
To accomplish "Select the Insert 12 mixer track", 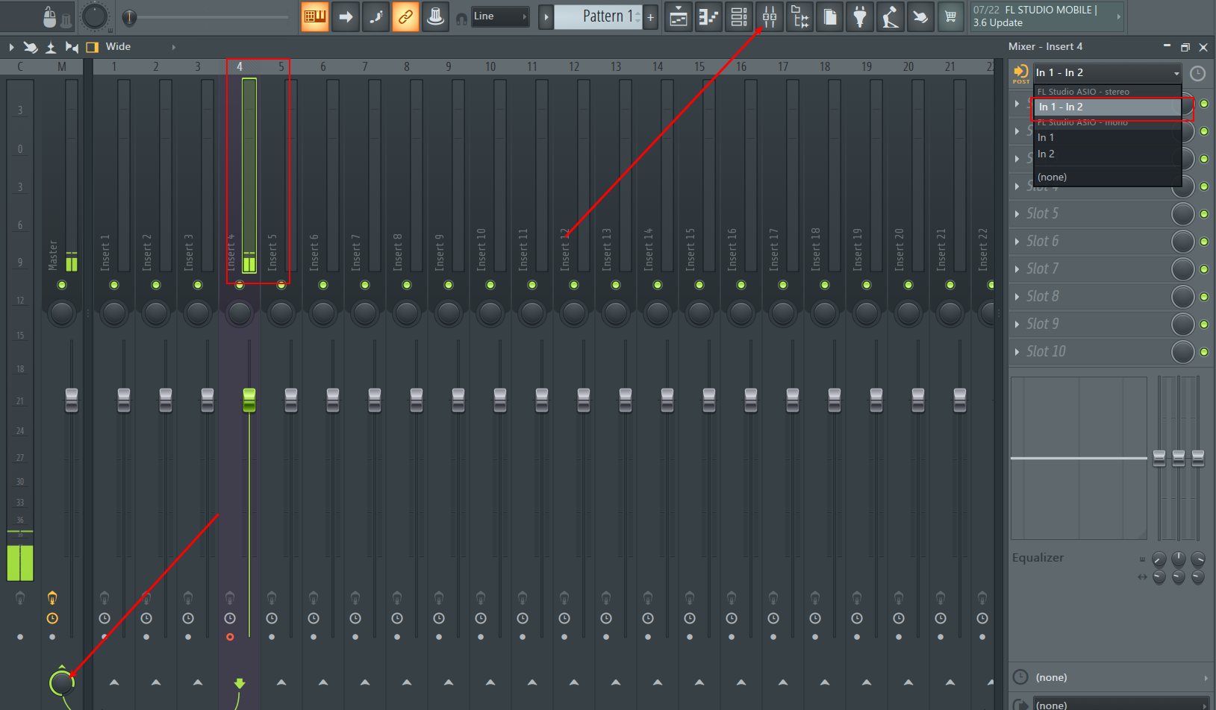I will point(574,173).
